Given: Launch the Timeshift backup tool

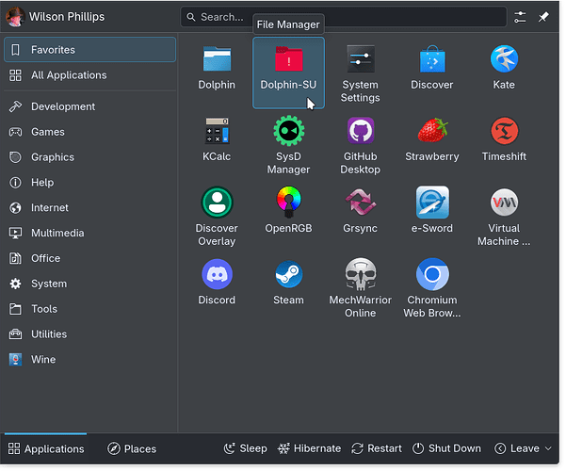Looking at the screenshot, I should [504, 131].
